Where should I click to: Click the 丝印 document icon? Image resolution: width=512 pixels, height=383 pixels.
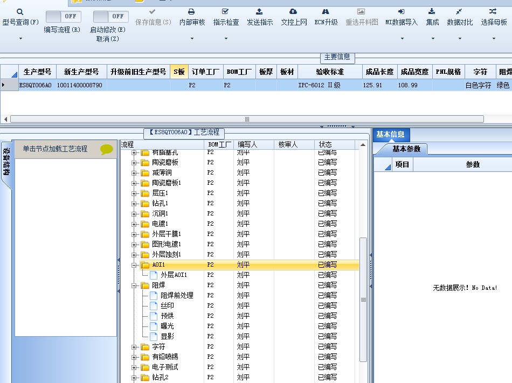[154, 305]
